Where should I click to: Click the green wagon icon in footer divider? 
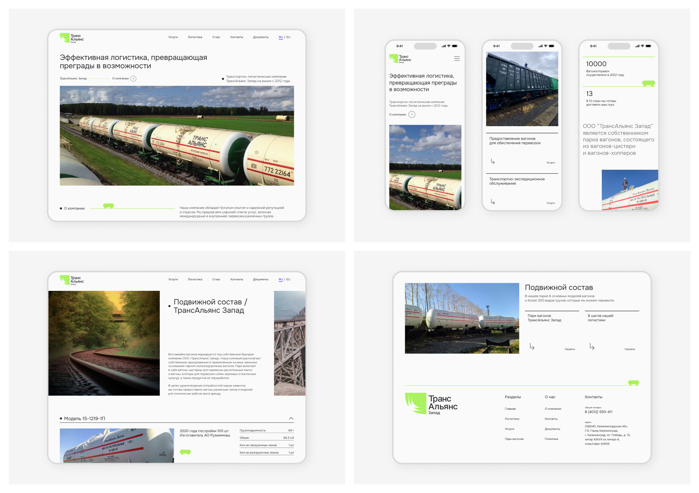click(633, 383)
